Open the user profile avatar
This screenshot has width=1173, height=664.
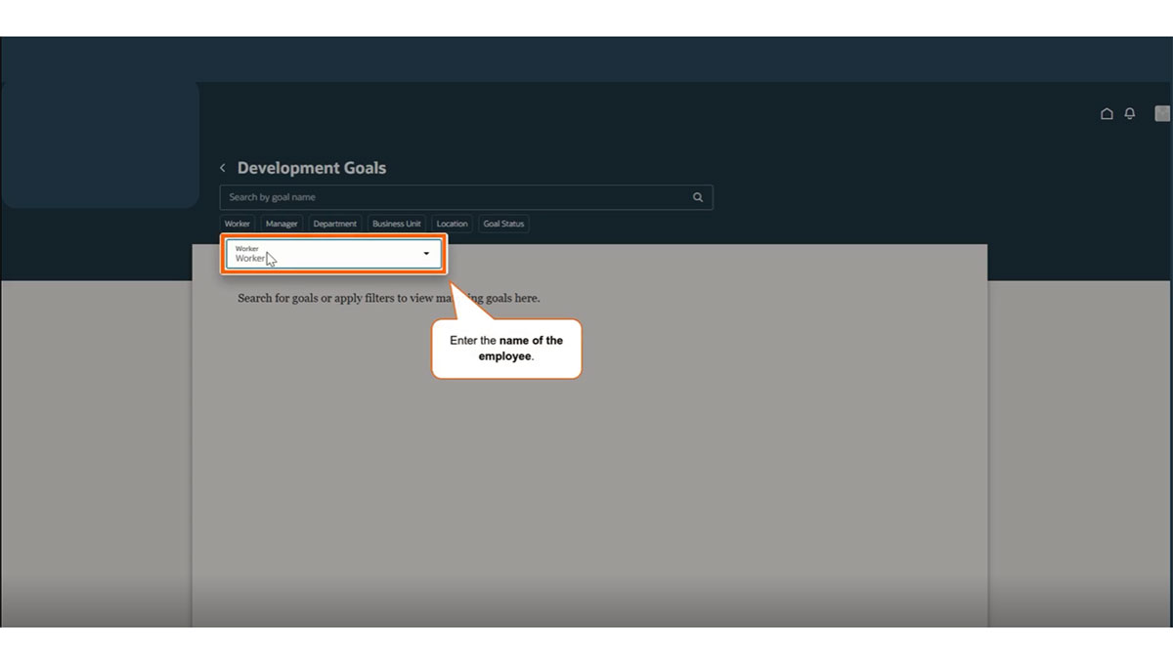point(1161,114)
